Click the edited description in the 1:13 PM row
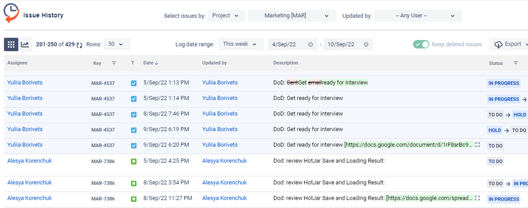 (321, 83)
